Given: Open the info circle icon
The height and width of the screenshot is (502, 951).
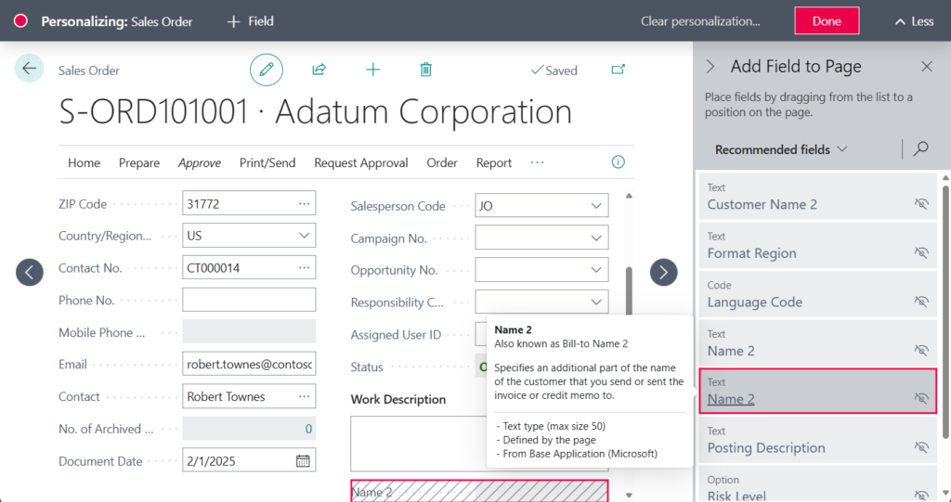Looking at the screenshot, I should click(x=618, y=162).
